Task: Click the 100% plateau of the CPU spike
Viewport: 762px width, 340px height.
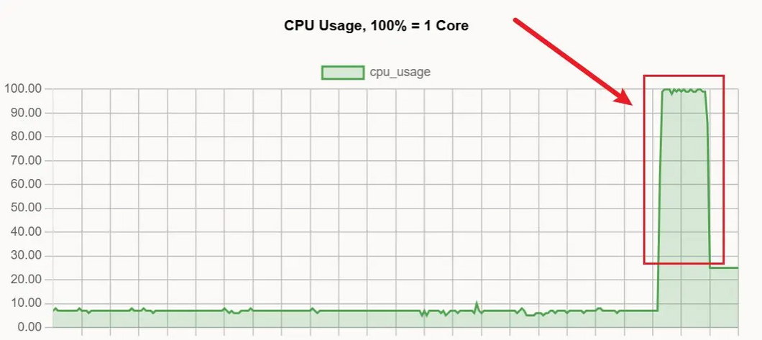Action: coord(683,91)
